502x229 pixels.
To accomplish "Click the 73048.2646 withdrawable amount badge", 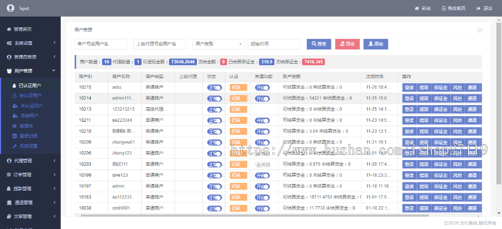I will click(x=183, y=62).
